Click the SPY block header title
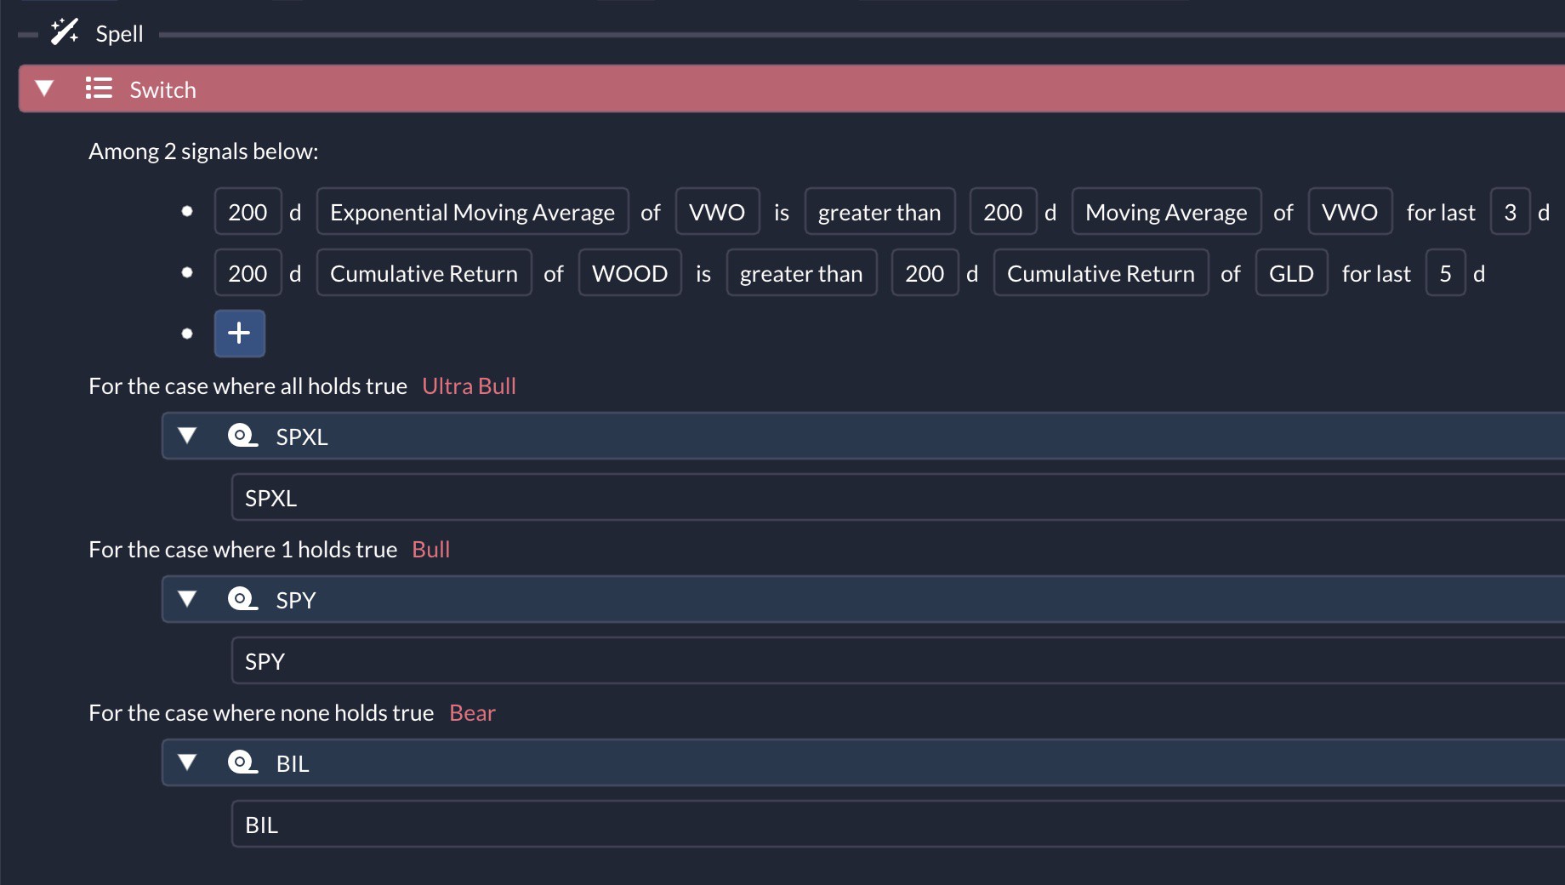1565x885 pixels. tap(295, 600)
